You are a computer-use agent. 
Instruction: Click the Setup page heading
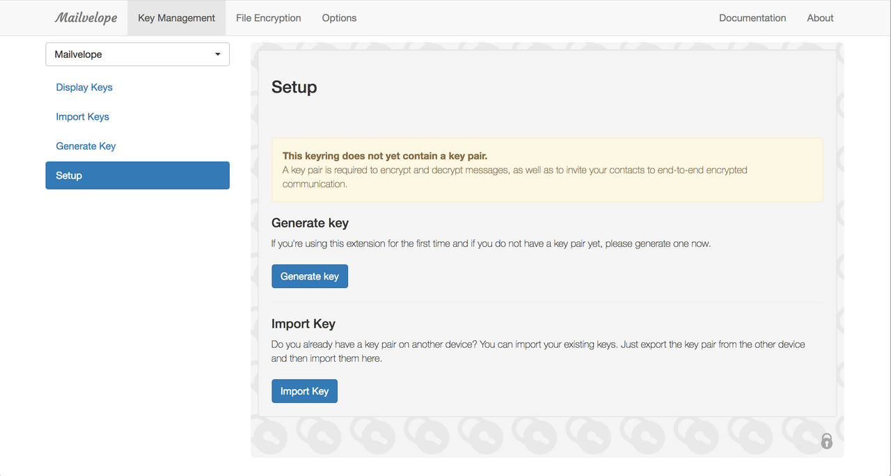pos(294,86)
